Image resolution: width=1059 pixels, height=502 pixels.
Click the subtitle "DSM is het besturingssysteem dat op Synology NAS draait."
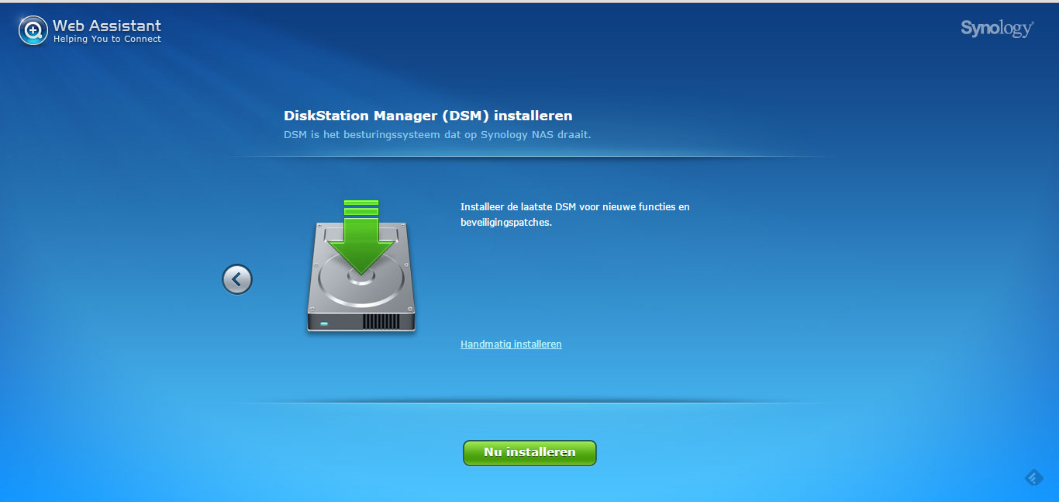pyautogui.click(x=437, y=134)
